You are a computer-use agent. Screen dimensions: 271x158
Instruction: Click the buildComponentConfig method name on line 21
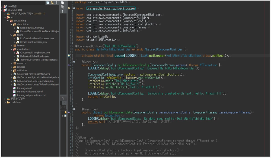134,65
